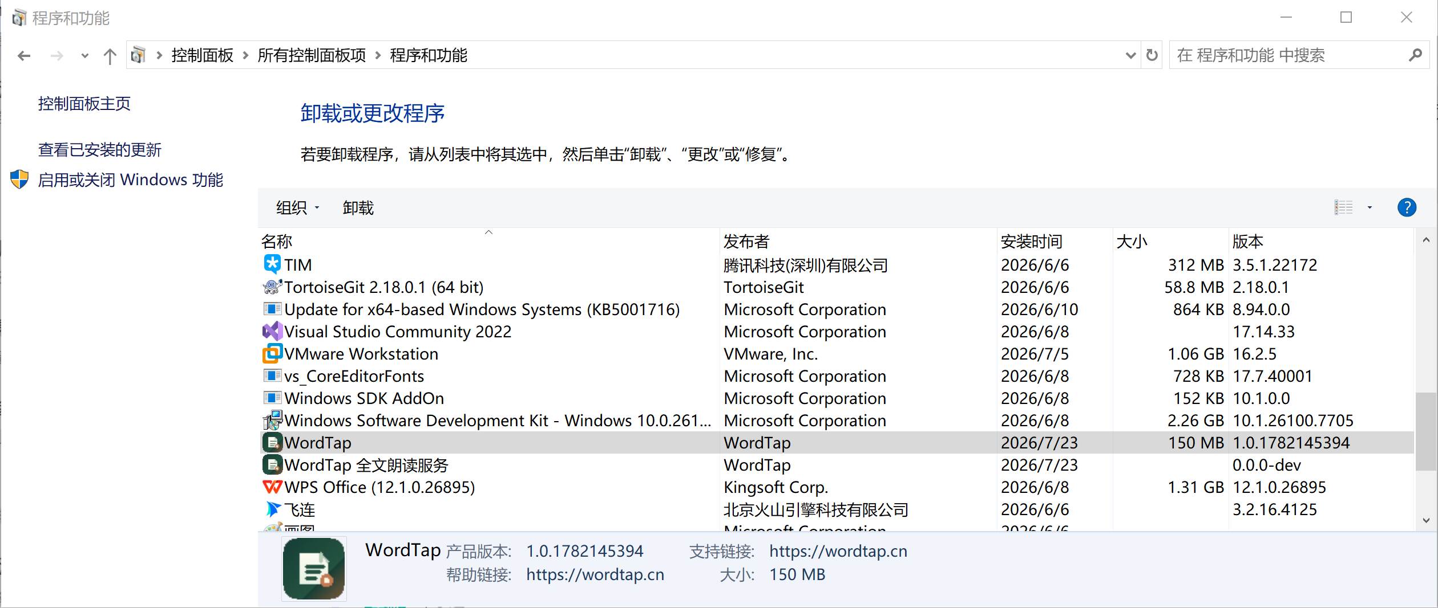Sort by the 安装时间 column header
This screenshot has height=608, width=1438.
(1055, 241)
